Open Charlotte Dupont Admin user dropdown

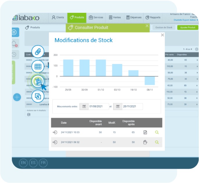click(186, 20)
